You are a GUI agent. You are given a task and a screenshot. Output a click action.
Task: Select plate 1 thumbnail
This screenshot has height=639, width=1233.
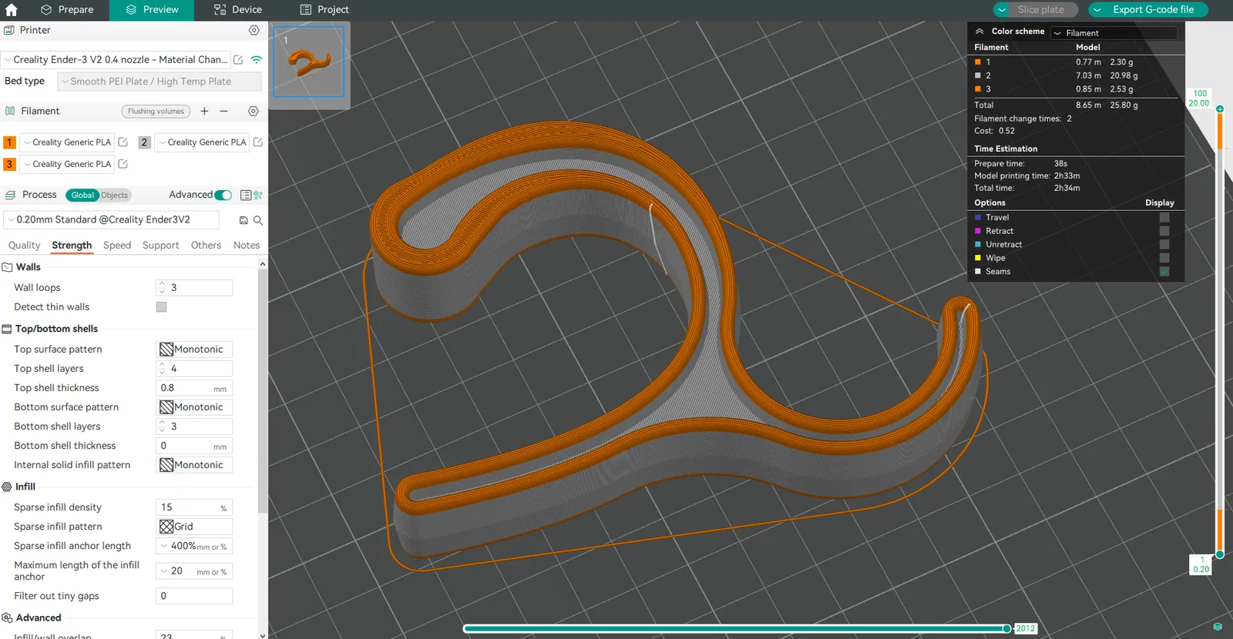click(x=309, y=62)
